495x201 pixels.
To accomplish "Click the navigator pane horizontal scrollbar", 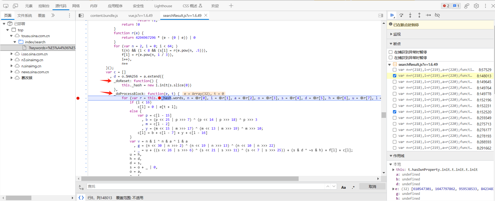I will 19,198.
